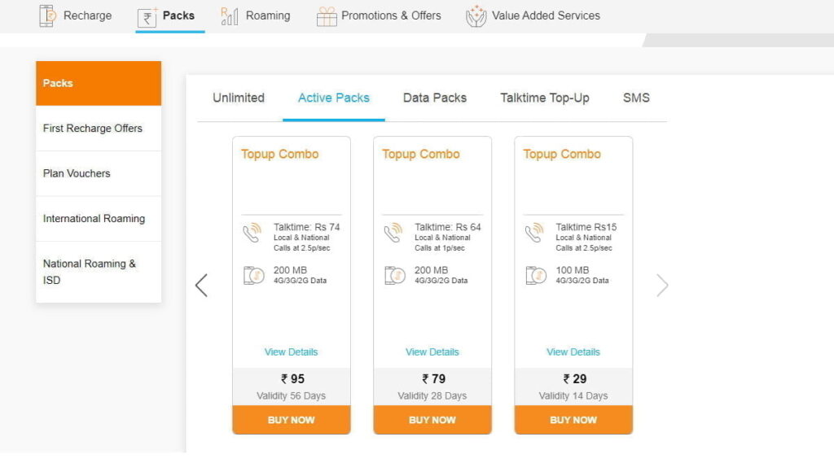
Task: Open First Recharge Offers in sidebar
Action: (99, 128)
